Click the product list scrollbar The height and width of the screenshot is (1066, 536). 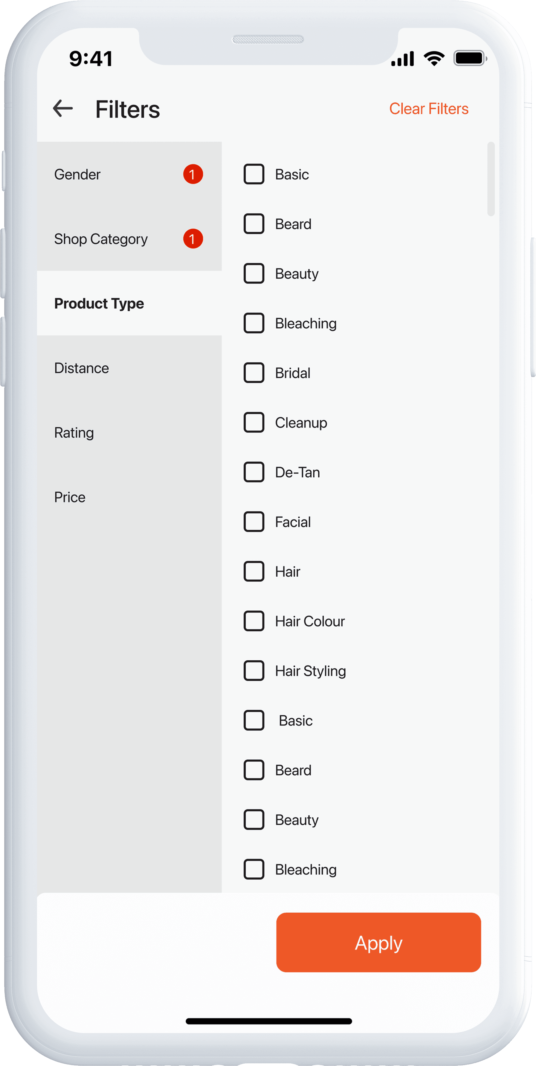point(491,179)
